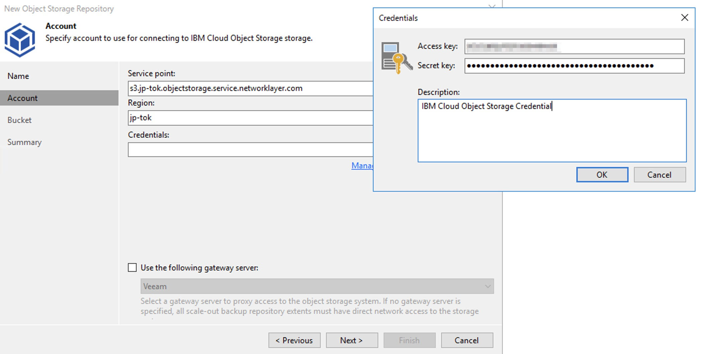Open the gateway server Veeam dropdown
Viewport: 701px width, 354px height.
coord(317,286)
